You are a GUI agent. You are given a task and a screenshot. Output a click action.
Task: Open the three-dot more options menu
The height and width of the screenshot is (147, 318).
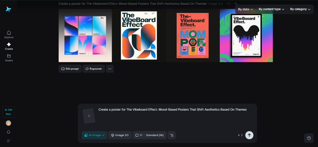pos(110,69)
